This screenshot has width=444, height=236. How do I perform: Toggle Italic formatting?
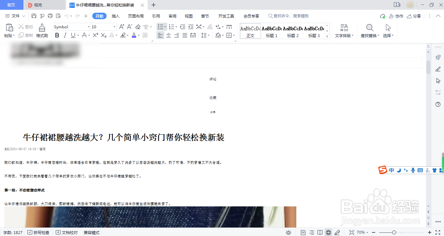(65, 35)
